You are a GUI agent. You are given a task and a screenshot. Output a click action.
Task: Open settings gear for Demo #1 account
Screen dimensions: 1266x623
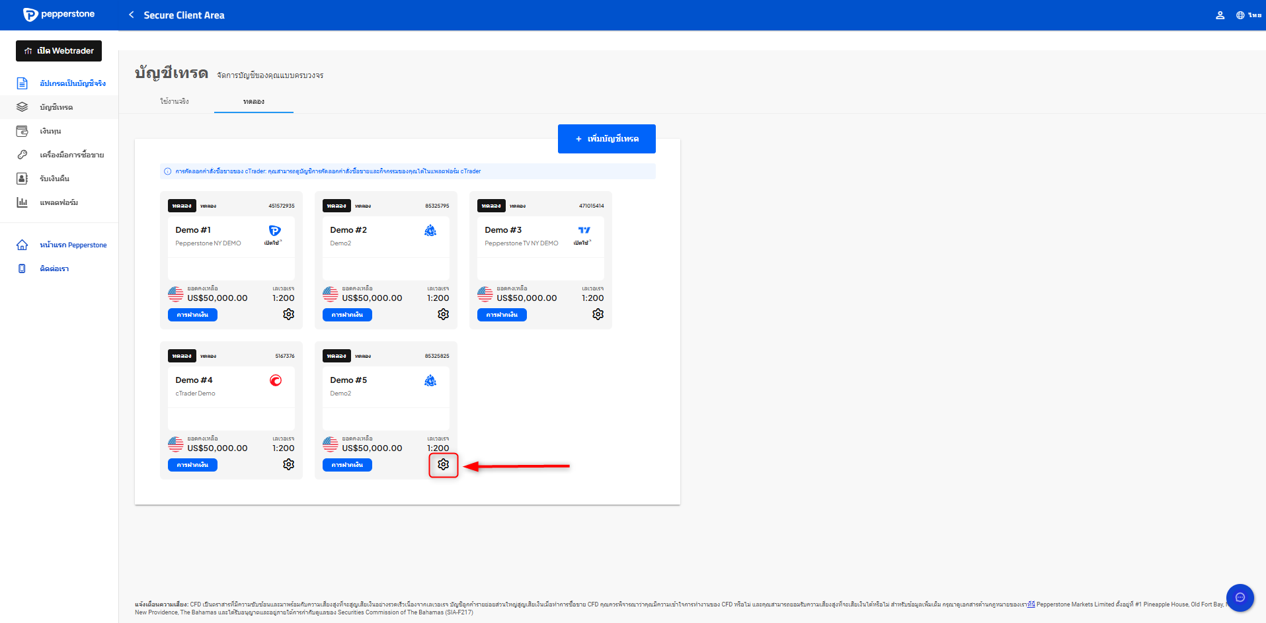pos(288,315)
